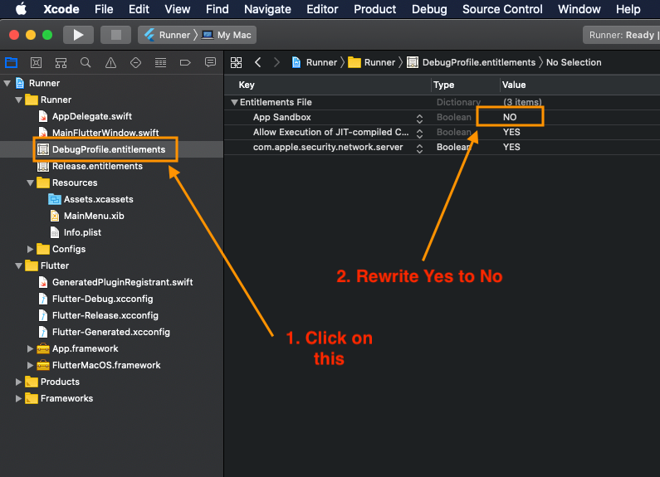Image resolution: width=660 pixels, height=477 pixels.
Task: Click the Run play button
Action: pyautogui.click(x=78, y=35)
